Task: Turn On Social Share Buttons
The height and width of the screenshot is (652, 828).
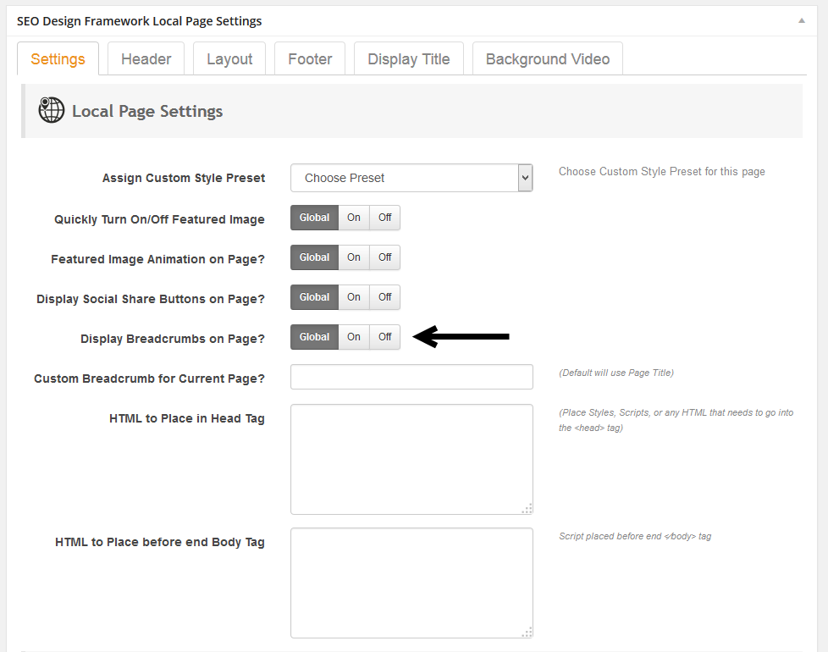Action: (354, 297)
